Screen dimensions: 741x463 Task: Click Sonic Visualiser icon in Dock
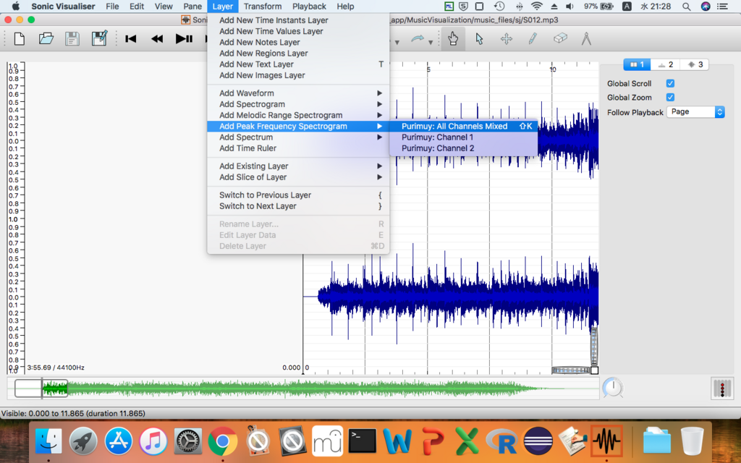tap(607, 441)
